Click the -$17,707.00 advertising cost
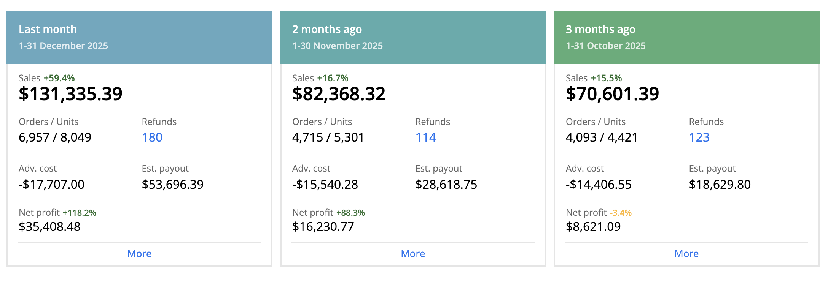 (x=51, y=185)
